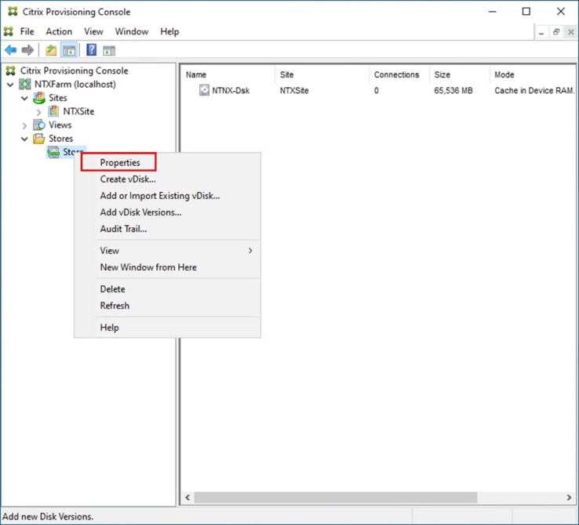
Task: Click the NTXFarm farm icon
Action: (25, 84)
